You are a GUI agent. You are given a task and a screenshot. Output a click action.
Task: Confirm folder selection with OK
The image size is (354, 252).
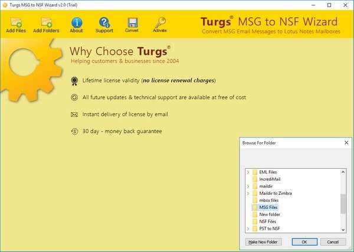click(x=304, y=242)
